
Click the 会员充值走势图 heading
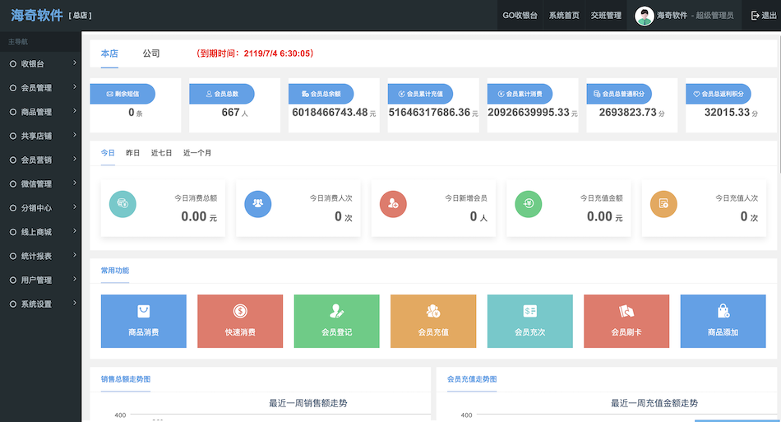[x=472, y=379]
